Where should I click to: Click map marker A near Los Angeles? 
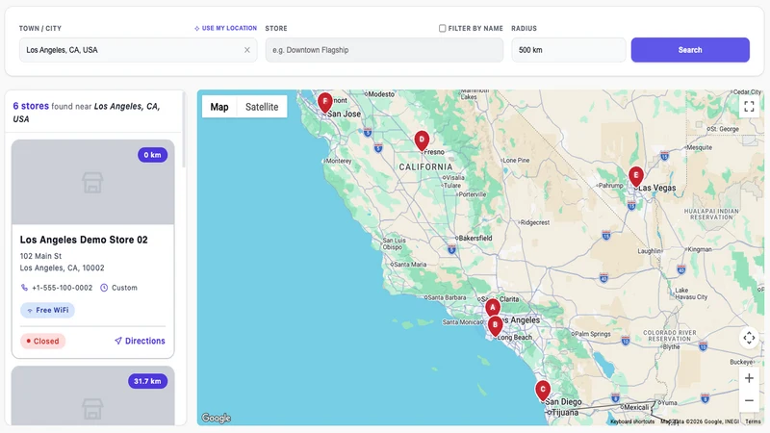click(x=493, y=307)
